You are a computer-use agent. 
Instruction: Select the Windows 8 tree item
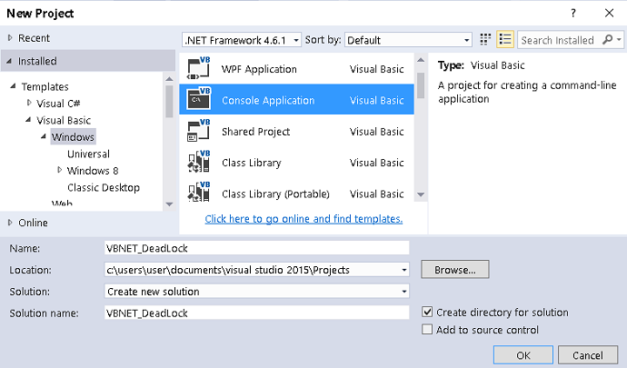coord(93,171)
